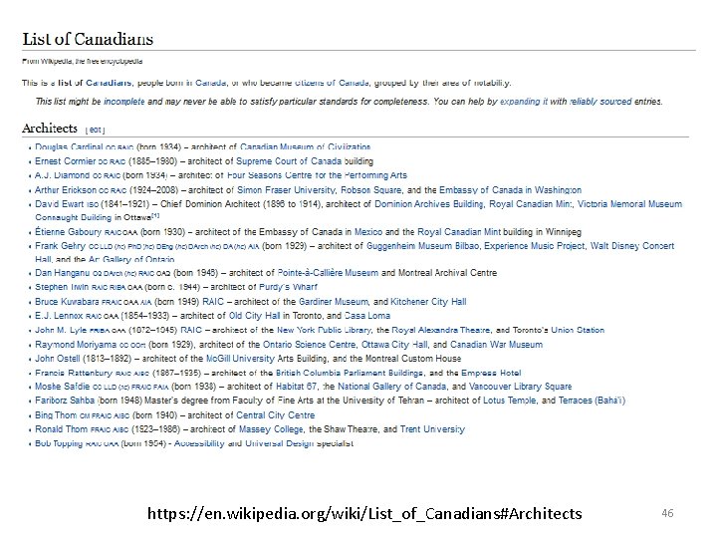Click the E.J. Lennox link
Viewport: 717px width, 538px height.
pos(59,316)
